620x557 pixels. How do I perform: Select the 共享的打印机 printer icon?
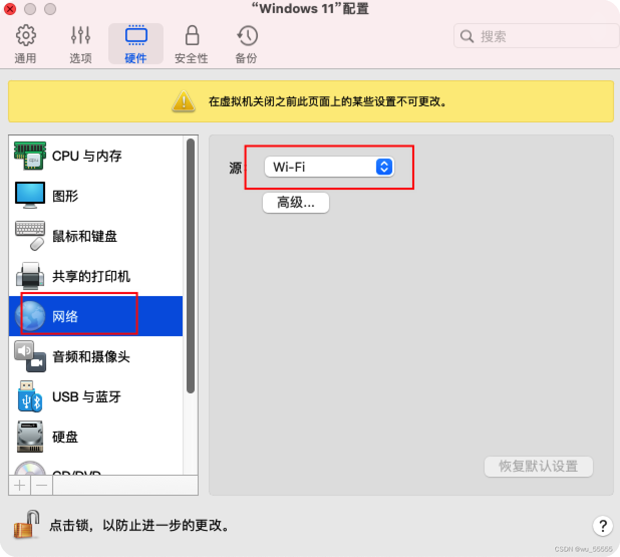coord(30,275)
